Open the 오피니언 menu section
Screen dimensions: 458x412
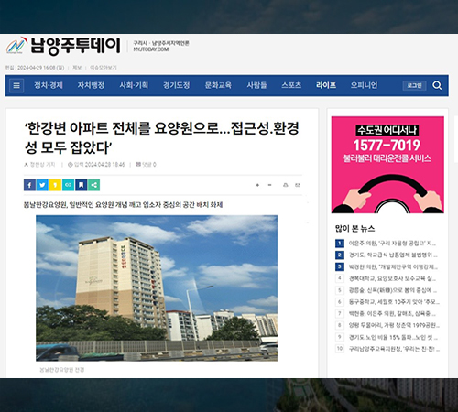(364, 85)
